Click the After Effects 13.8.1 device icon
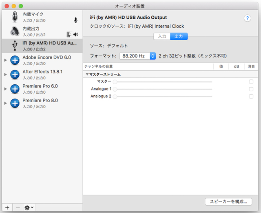 tap(15, 75)
